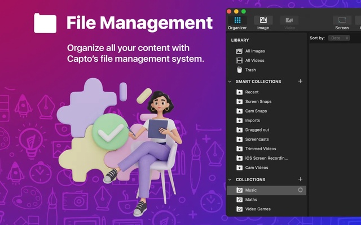Screen dimensions: 361x225
Task: Click the Cam Videos folder icon
Action: click(x=239, y=168)
